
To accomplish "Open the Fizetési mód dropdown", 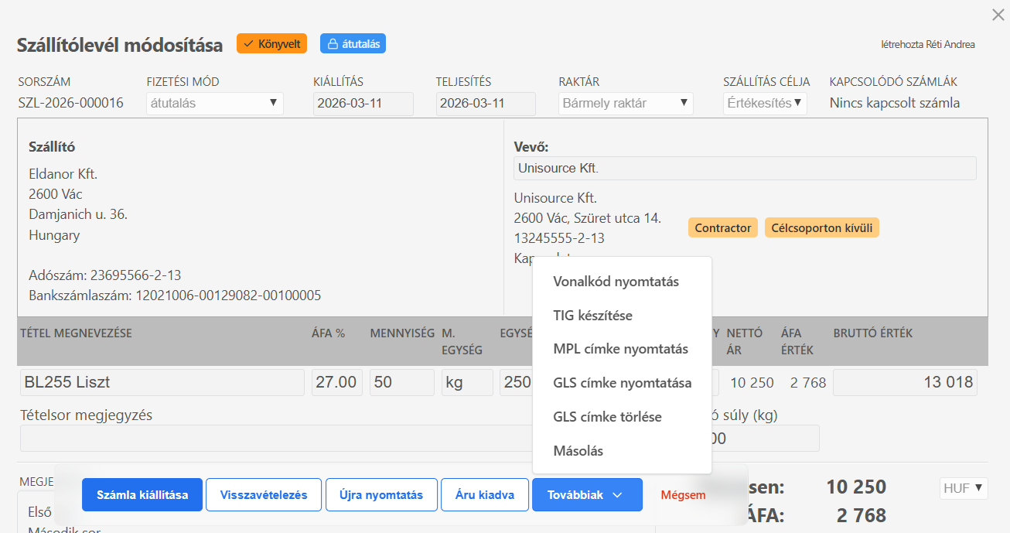I will pos(214,103).
